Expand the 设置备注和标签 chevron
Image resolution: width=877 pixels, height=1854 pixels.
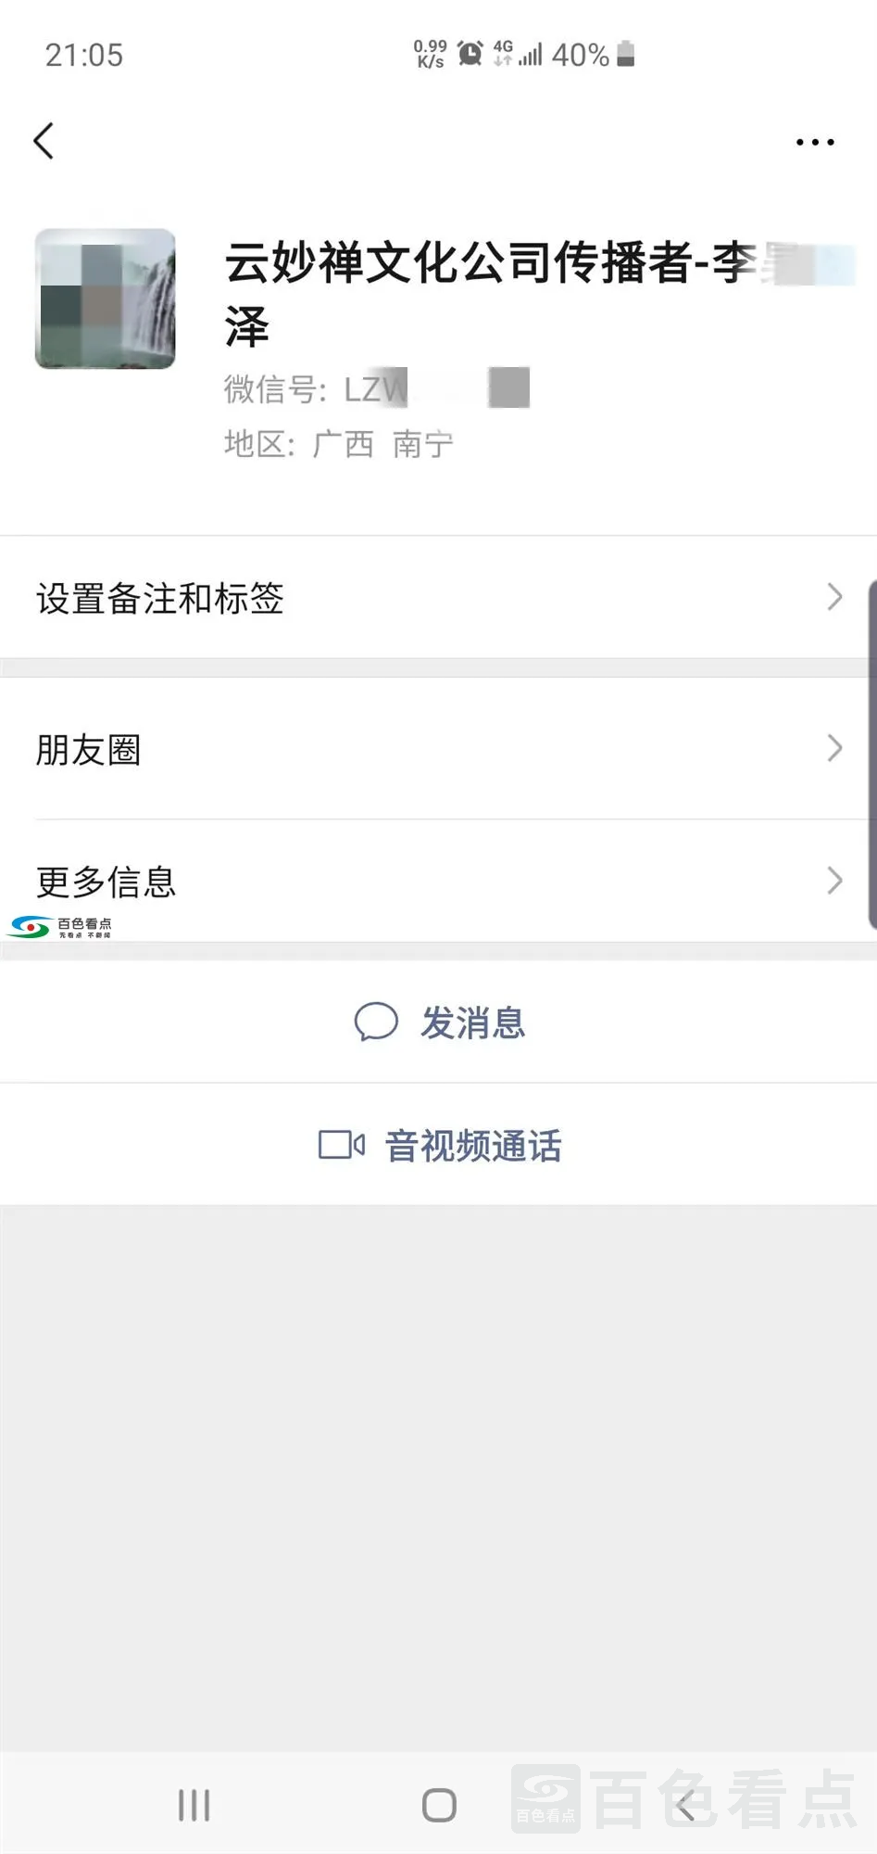[x=834, y=597]
